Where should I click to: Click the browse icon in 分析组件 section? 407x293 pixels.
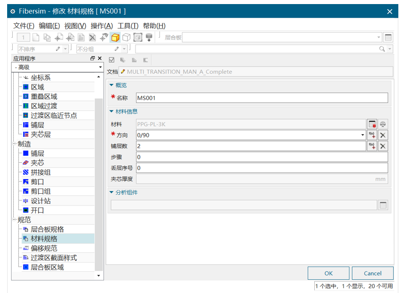coord(383,205)
